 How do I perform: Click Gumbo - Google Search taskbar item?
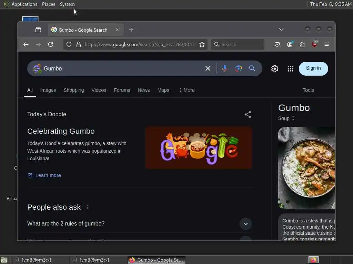point(157,260)
